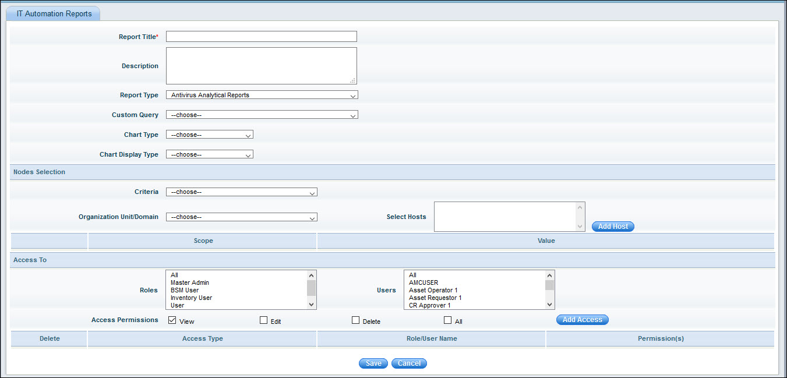Cancel the report form
Image resolution: width=787 pixels, height=378 pixels.
pyautogui.click(x=409, y=363)
